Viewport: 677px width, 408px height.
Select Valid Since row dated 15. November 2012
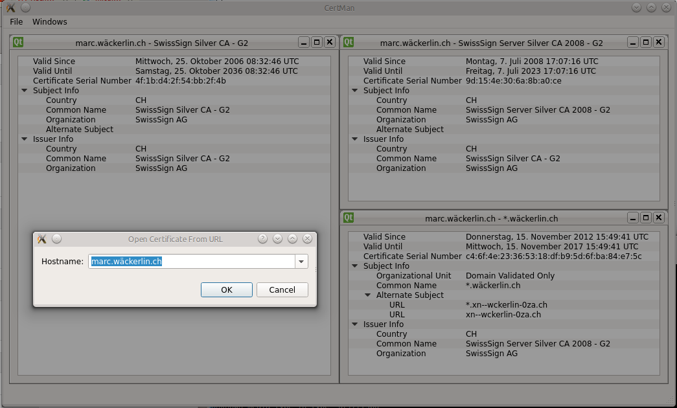pos(504,236)
